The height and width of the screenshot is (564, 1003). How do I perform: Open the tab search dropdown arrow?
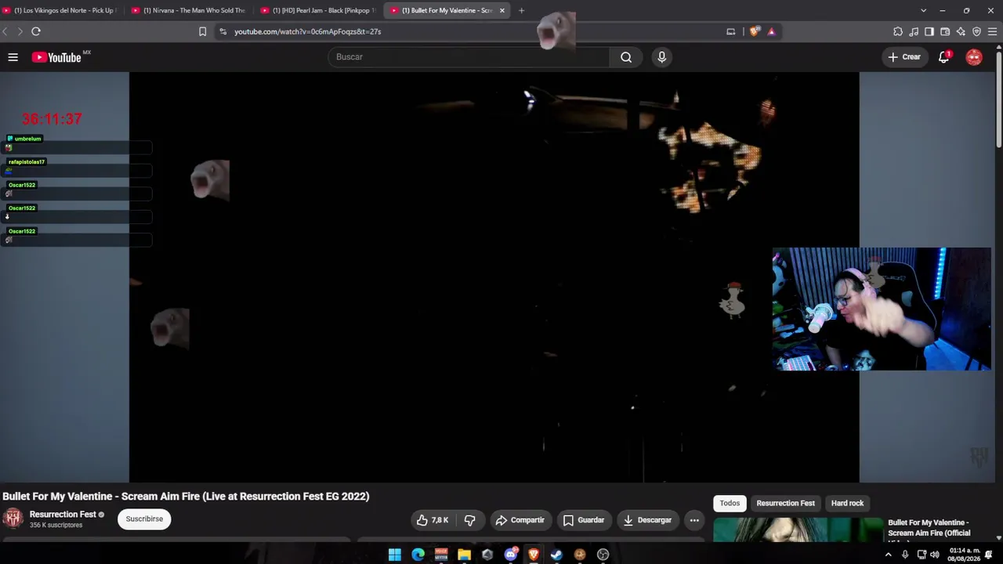click(x=923, y=10)
